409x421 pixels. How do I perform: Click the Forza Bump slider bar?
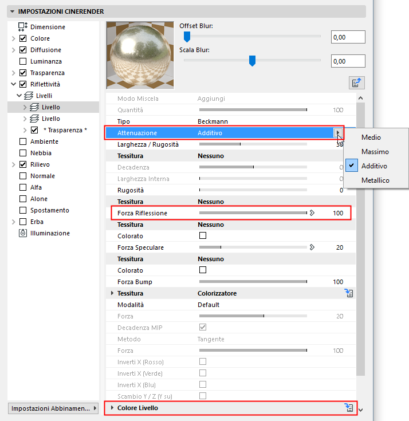pos(253,282)
